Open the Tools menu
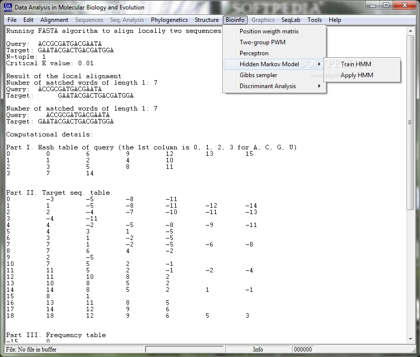Screen dimensions: 420x357 (314, 20)
